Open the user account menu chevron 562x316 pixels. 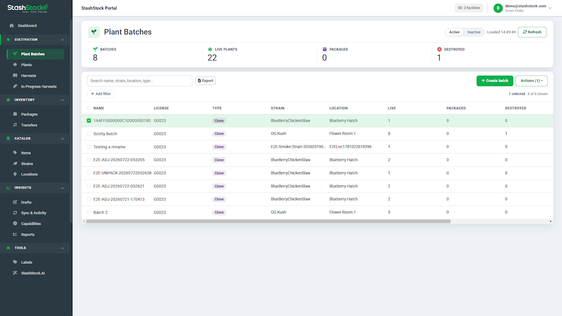click(550, 8)
